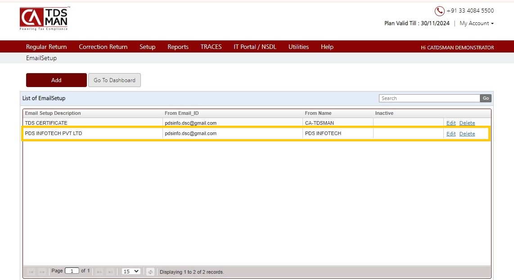
Task: Expand the page size dropdown showing 15
Action: 131,271
